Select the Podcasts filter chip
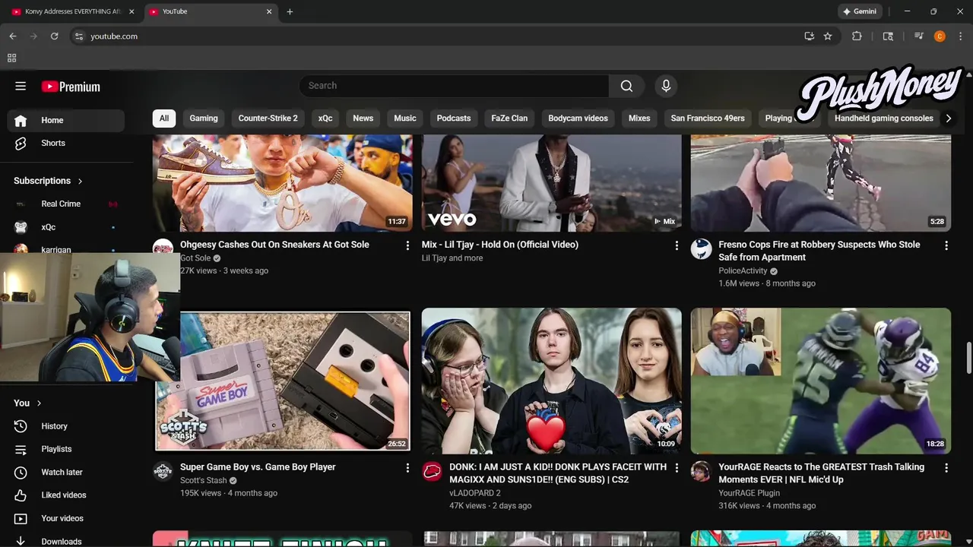 454,118
